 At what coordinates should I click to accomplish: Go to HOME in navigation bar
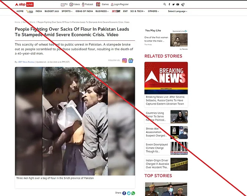(x=20, y=11)
